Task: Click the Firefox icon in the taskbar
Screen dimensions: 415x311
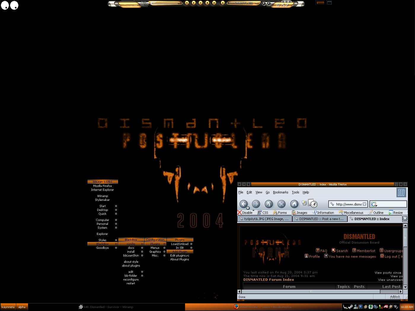Action: 236,307
